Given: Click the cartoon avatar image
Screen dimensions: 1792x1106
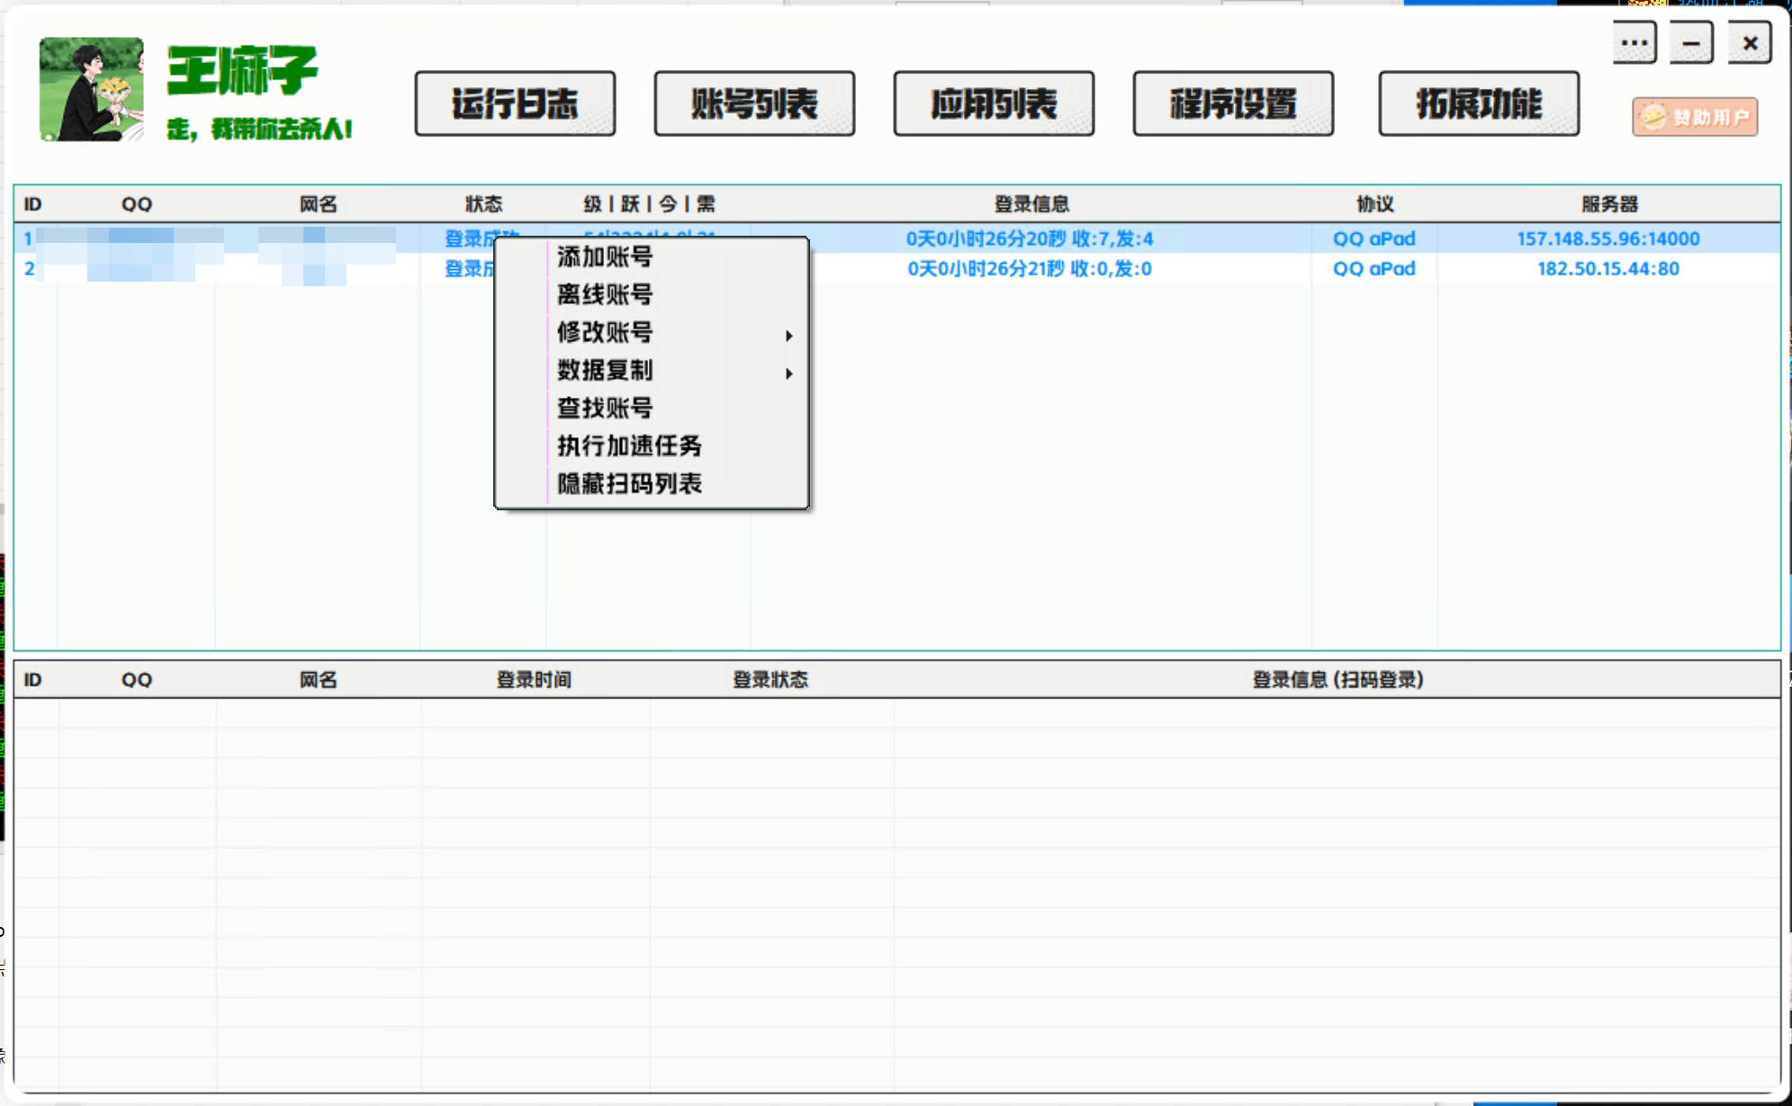Looking at the screenshot, I should point(91,89).
